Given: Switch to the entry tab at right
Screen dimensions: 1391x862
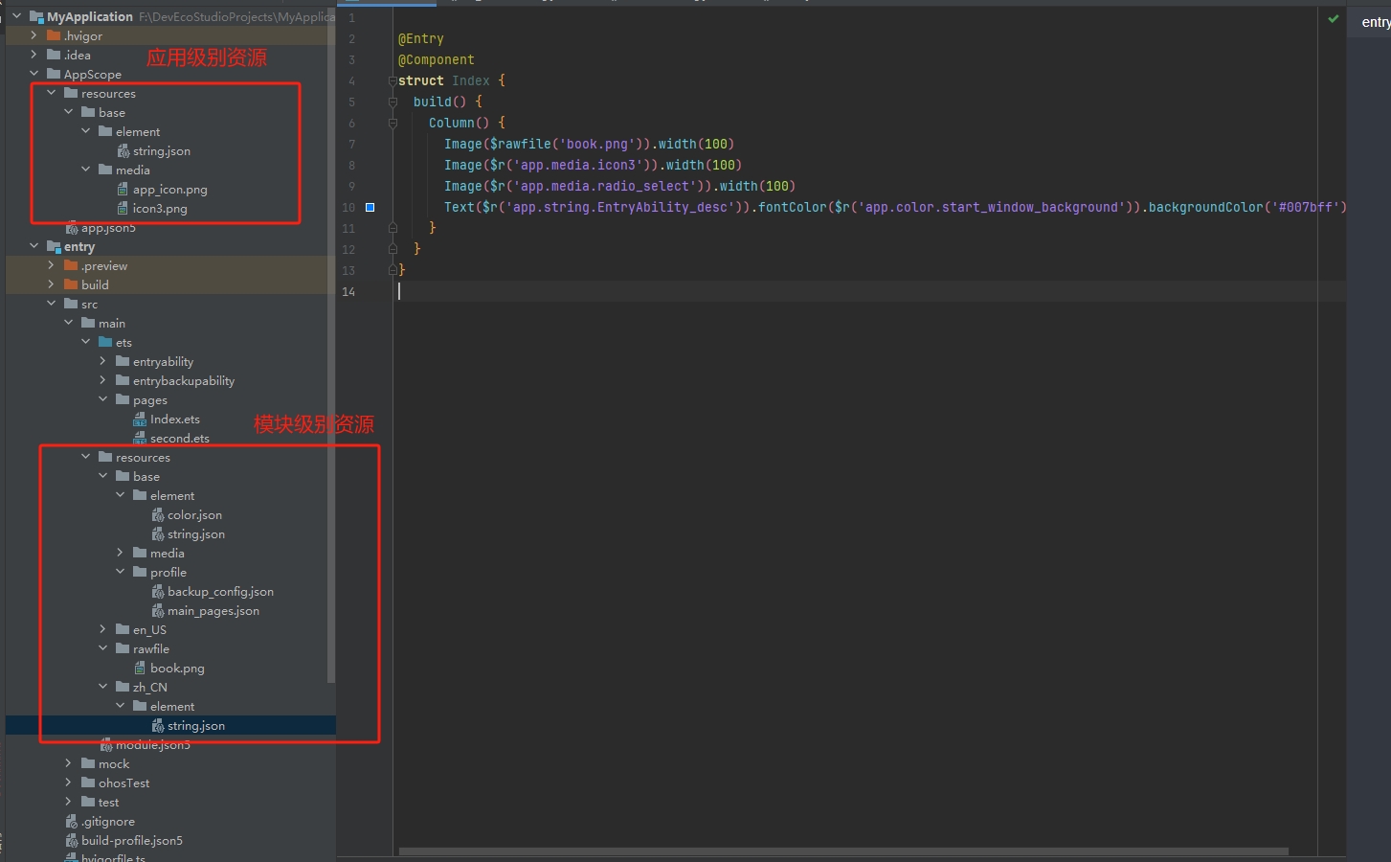Looking at the screenshot, I should (1376, 21).
